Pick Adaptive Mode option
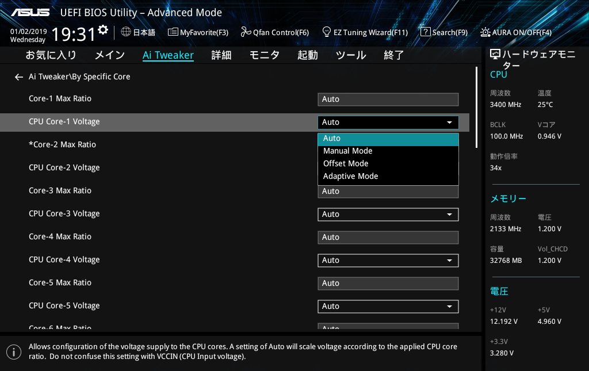This screenshot has height=371, width=589. [350, 176]
